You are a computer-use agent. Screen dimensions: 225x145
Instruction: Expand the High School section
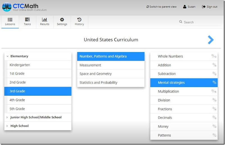[7, 126]
